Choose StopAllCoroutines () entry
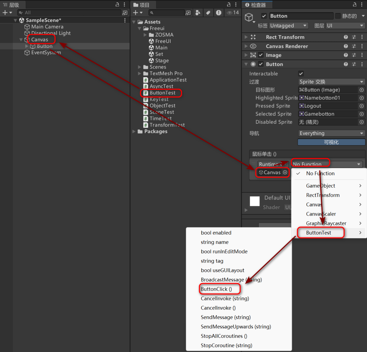 click(x=224, y=336)
